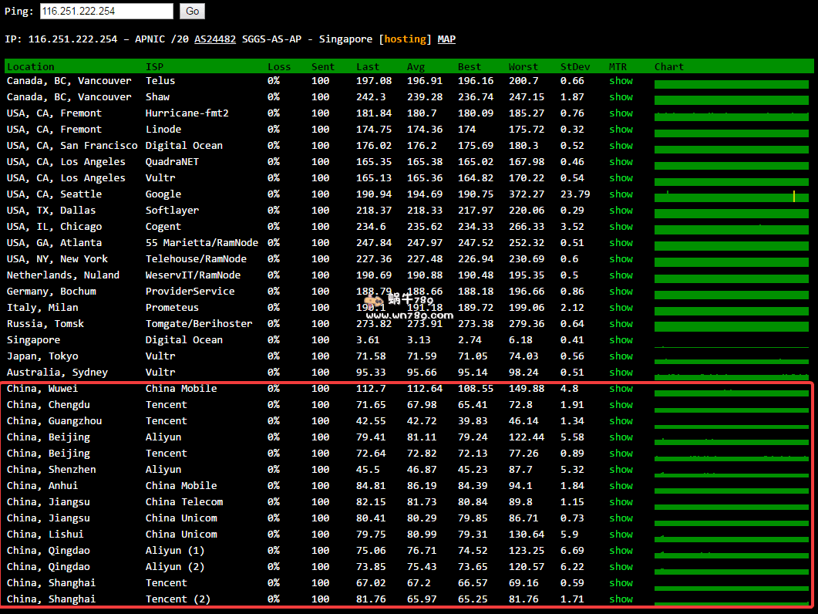Show MTR for Singapore Digital Ocean row
Screen dimensions: 818x614
coord(621,340)
